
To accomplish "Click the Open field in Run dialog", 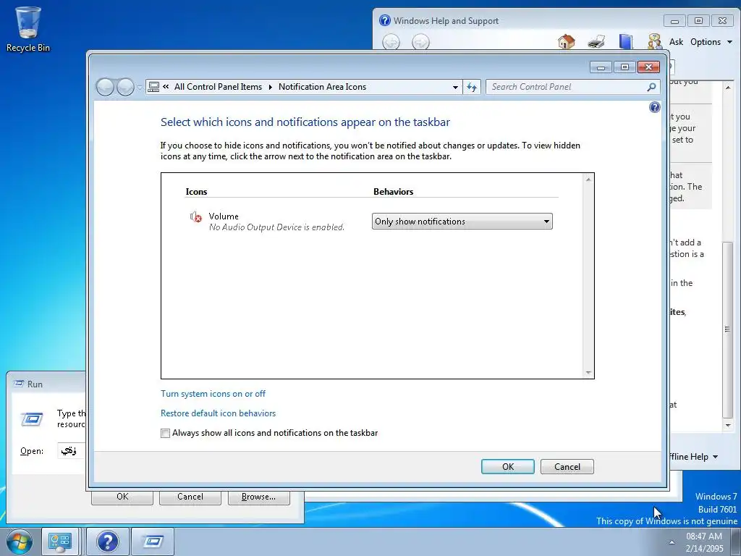I will coord(72,451).
